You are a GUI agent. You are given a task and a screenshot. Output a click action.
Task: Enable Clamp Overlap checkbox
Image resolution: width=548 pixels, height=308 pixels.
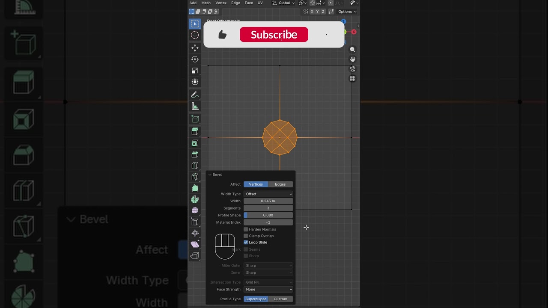(x=246, y=236)
